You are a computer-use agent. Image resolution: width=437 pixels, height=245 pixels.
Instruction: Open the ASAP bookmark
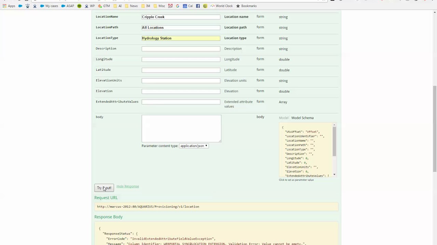(x=68, y=6)
